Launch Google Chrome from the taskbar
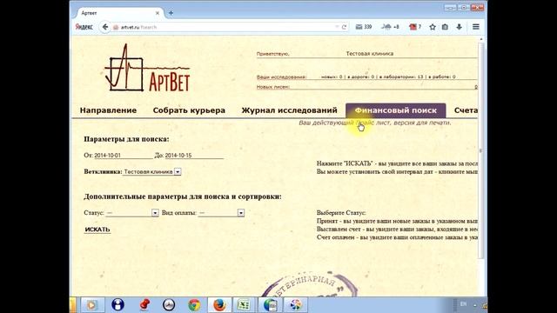Screen dimensions: 557x313 tap(194, 305)
